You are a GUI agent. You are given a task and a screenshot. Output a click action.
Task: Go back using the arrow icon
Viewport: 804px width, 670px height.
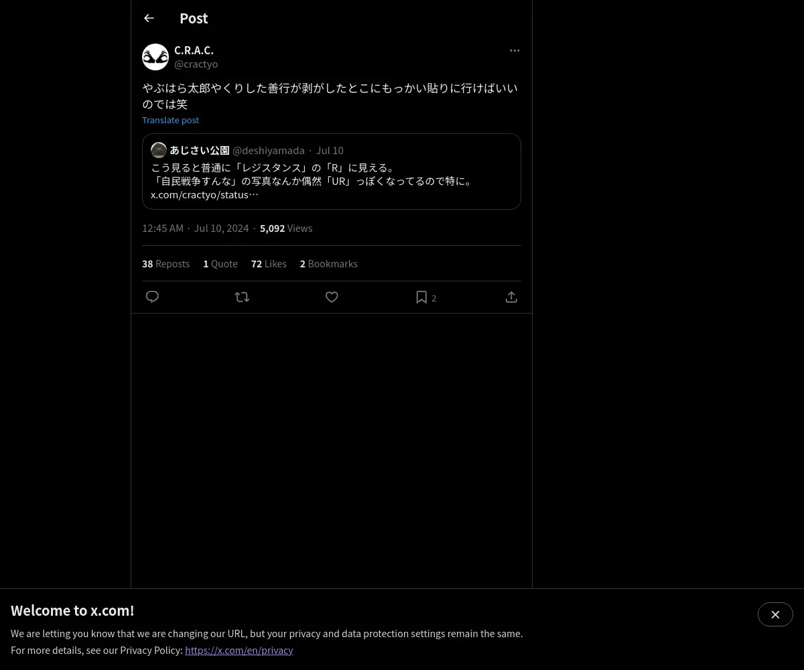(x=149, y=18)
